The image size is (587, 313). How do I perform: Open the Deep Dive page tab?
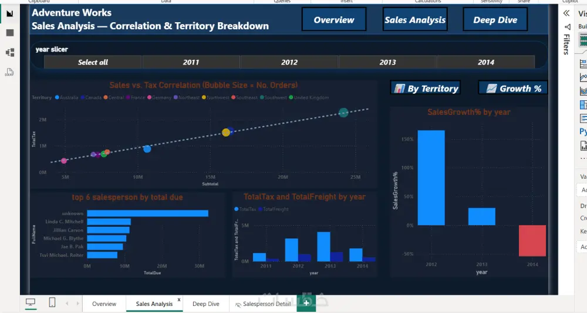pos(206,304)
